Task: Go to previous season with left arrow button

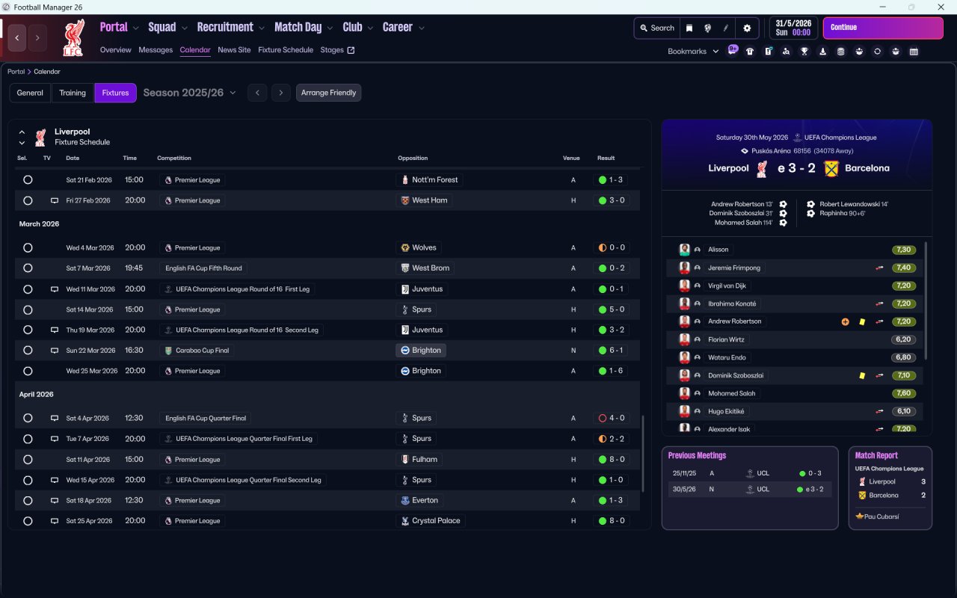Action: [x=257, y=93]
